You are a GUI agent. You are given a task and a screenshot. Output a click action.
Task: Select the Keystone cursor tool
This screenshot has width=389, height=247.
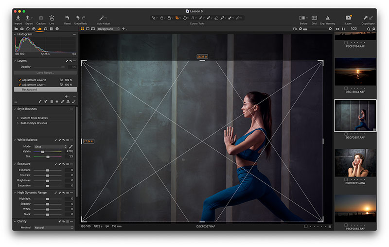[x=193, y=18]
